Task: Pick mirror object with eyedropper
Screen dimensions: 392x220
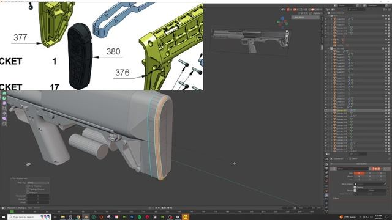Action: (385, 184)
